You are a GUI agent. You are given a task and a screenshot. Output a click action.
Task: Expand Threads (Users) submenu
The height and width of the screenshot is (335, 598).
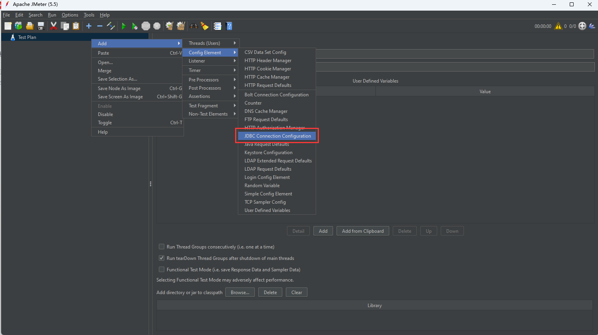(x=211, y=43)
